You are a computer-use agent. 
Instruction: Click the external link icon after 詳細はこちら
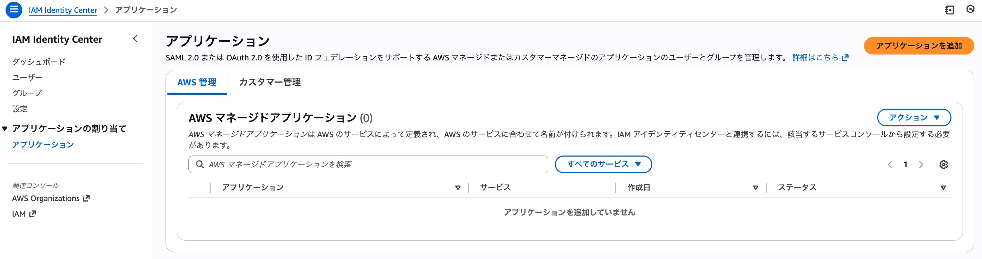(845, 57)
